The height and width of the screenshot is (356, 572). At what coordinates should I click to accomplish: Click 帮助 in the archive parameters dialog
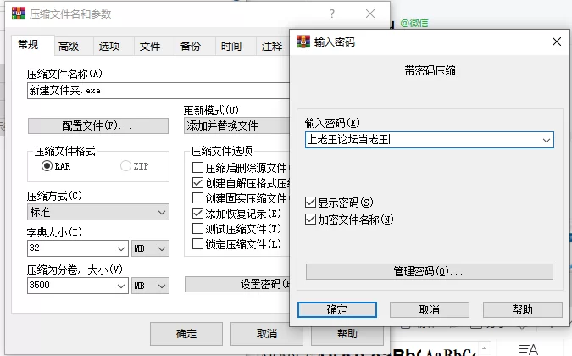pyautogui.click(x=347, y=336)
